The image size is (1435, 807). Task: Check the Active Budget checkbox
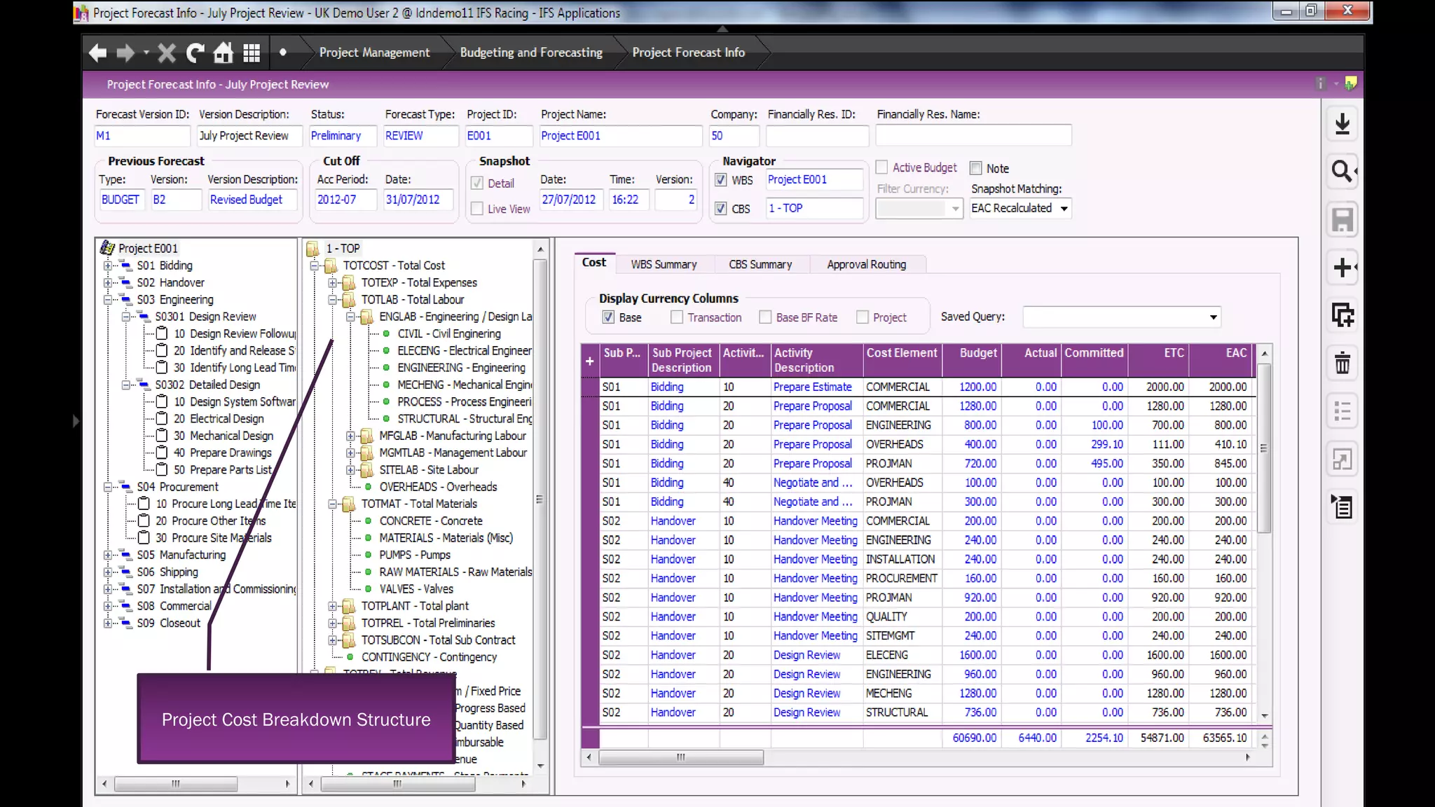(882, 167)
